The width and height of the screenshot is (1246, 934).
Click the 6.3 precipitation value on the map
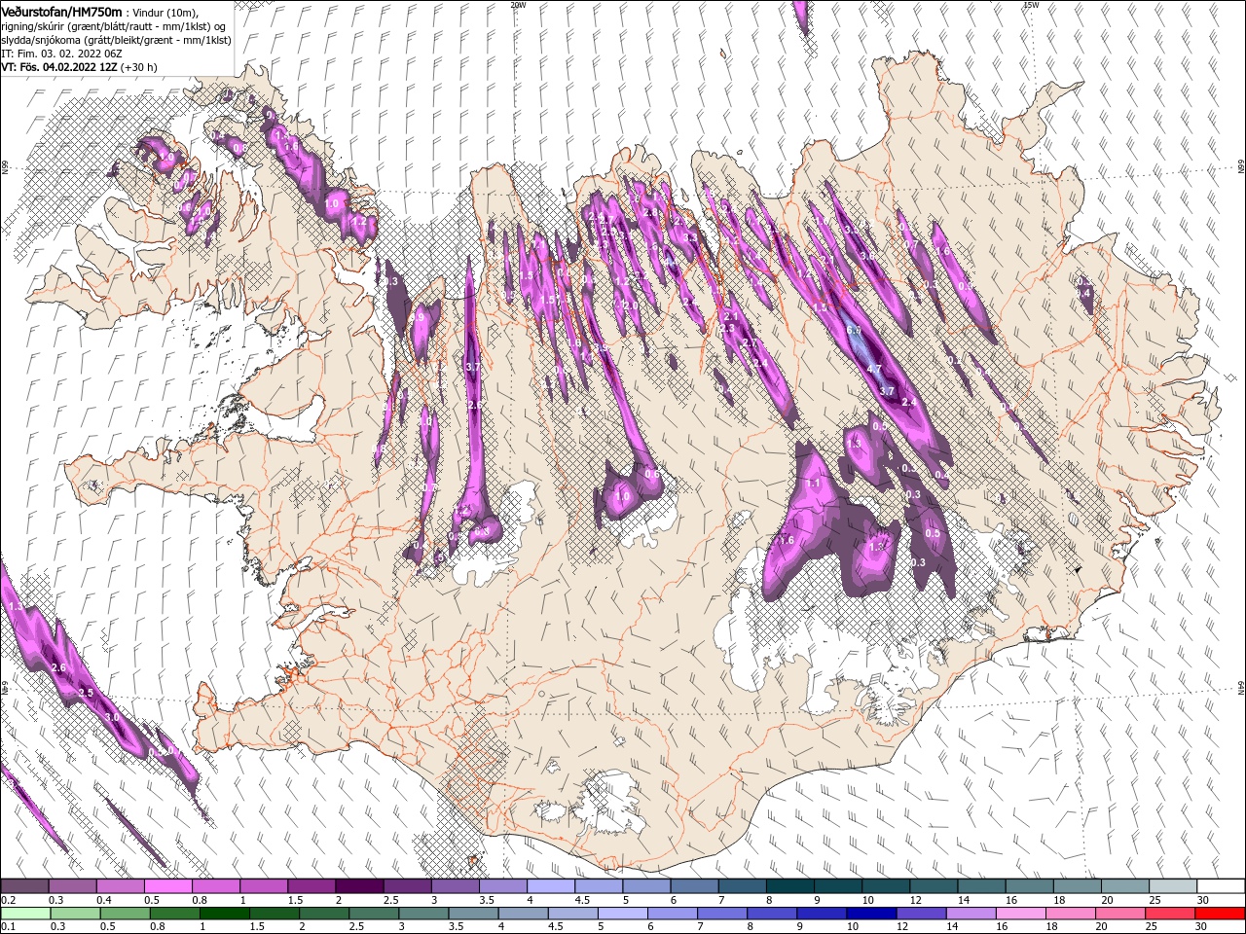point(855,331)
